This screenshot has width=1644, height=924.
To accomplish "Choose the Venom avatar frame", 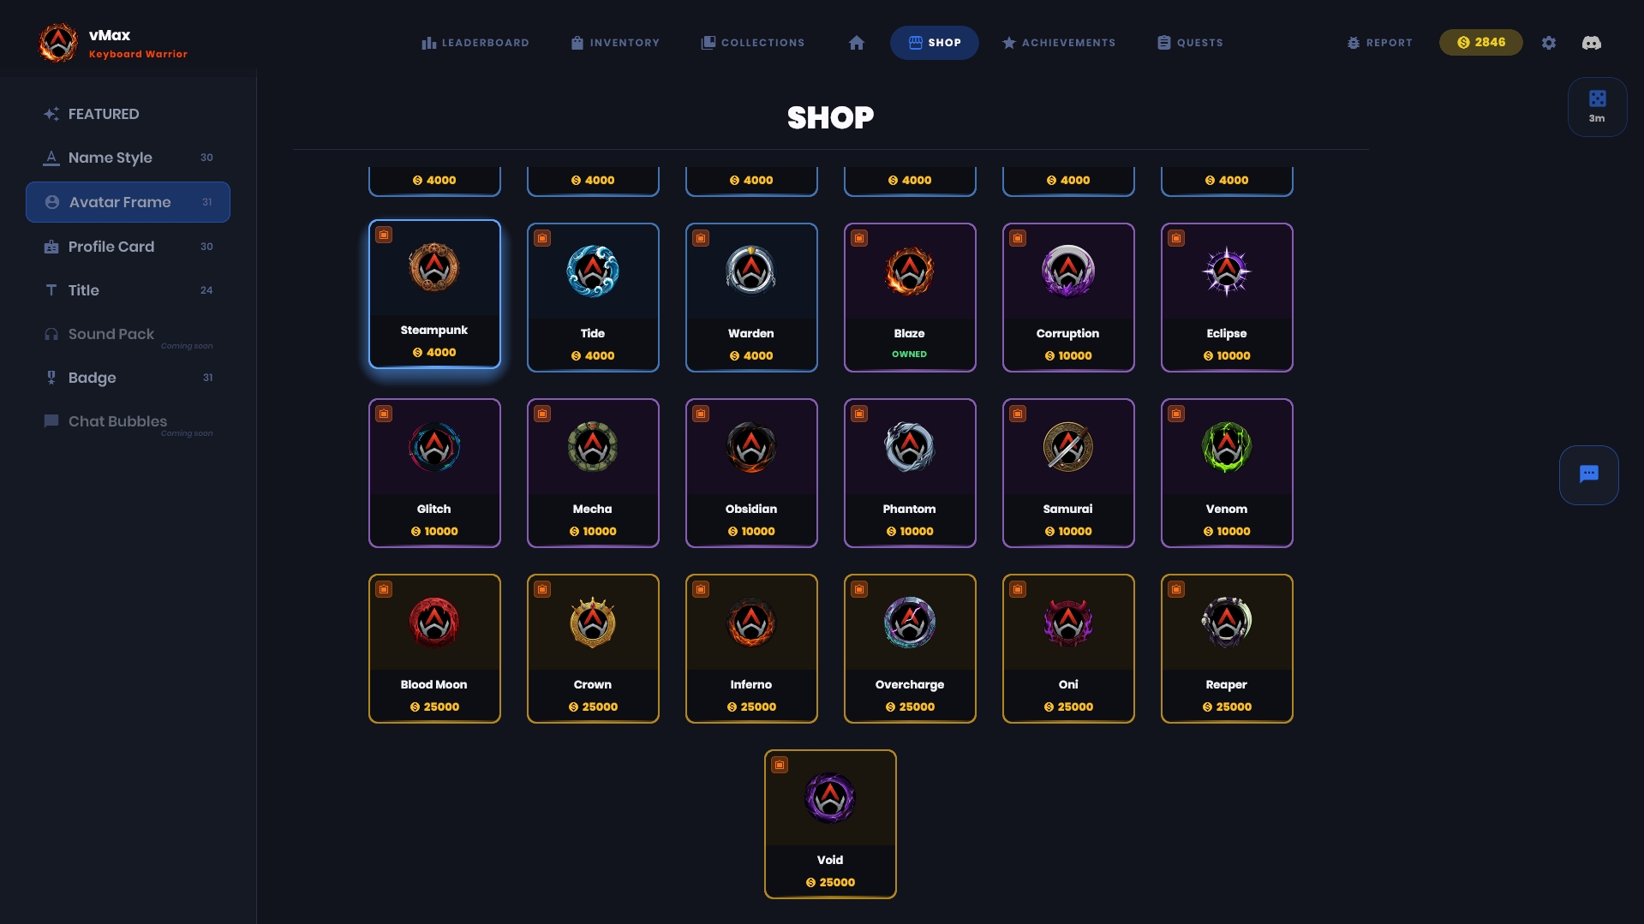I will click(x=1227, y=473).
